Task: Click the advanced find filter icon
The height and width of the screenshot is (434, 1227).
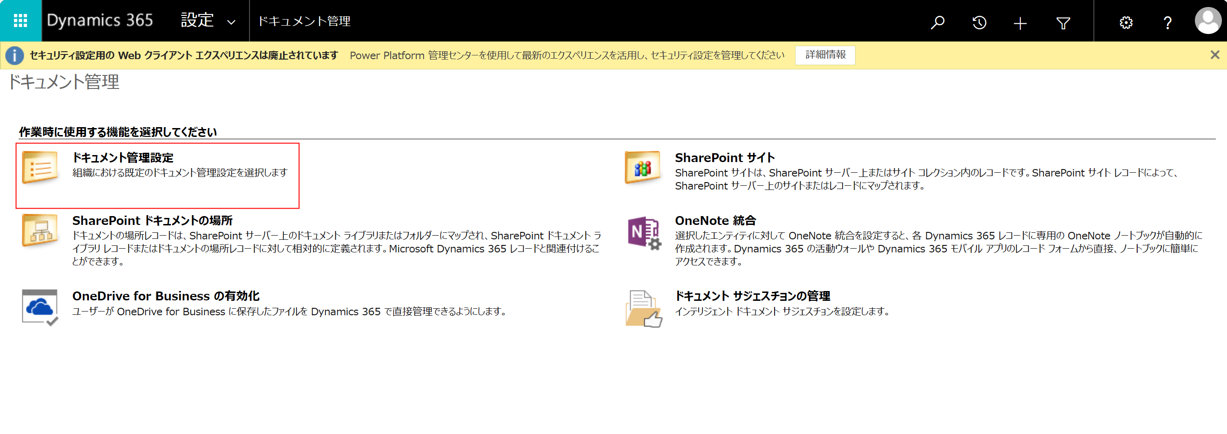Action: click(1064, 21)
